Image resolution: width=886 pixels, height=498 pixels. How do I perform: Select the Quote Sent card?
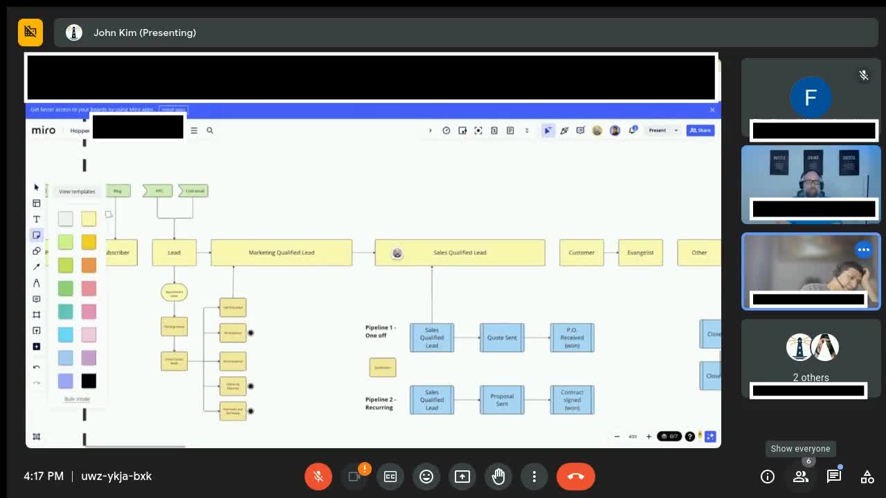[x=502, y=338]
